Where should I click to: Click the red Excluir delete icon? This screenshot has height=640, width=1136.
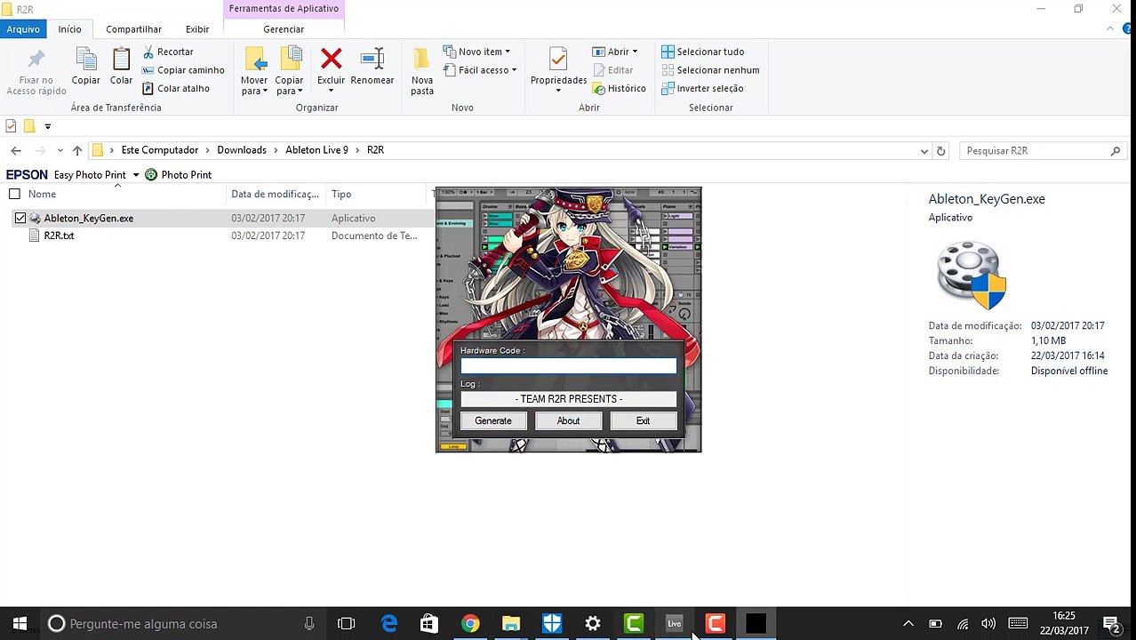click(x=331, y=60)
